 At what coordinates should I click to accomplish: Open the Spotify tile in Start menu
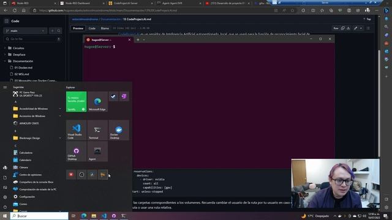[x=76, y=101]
